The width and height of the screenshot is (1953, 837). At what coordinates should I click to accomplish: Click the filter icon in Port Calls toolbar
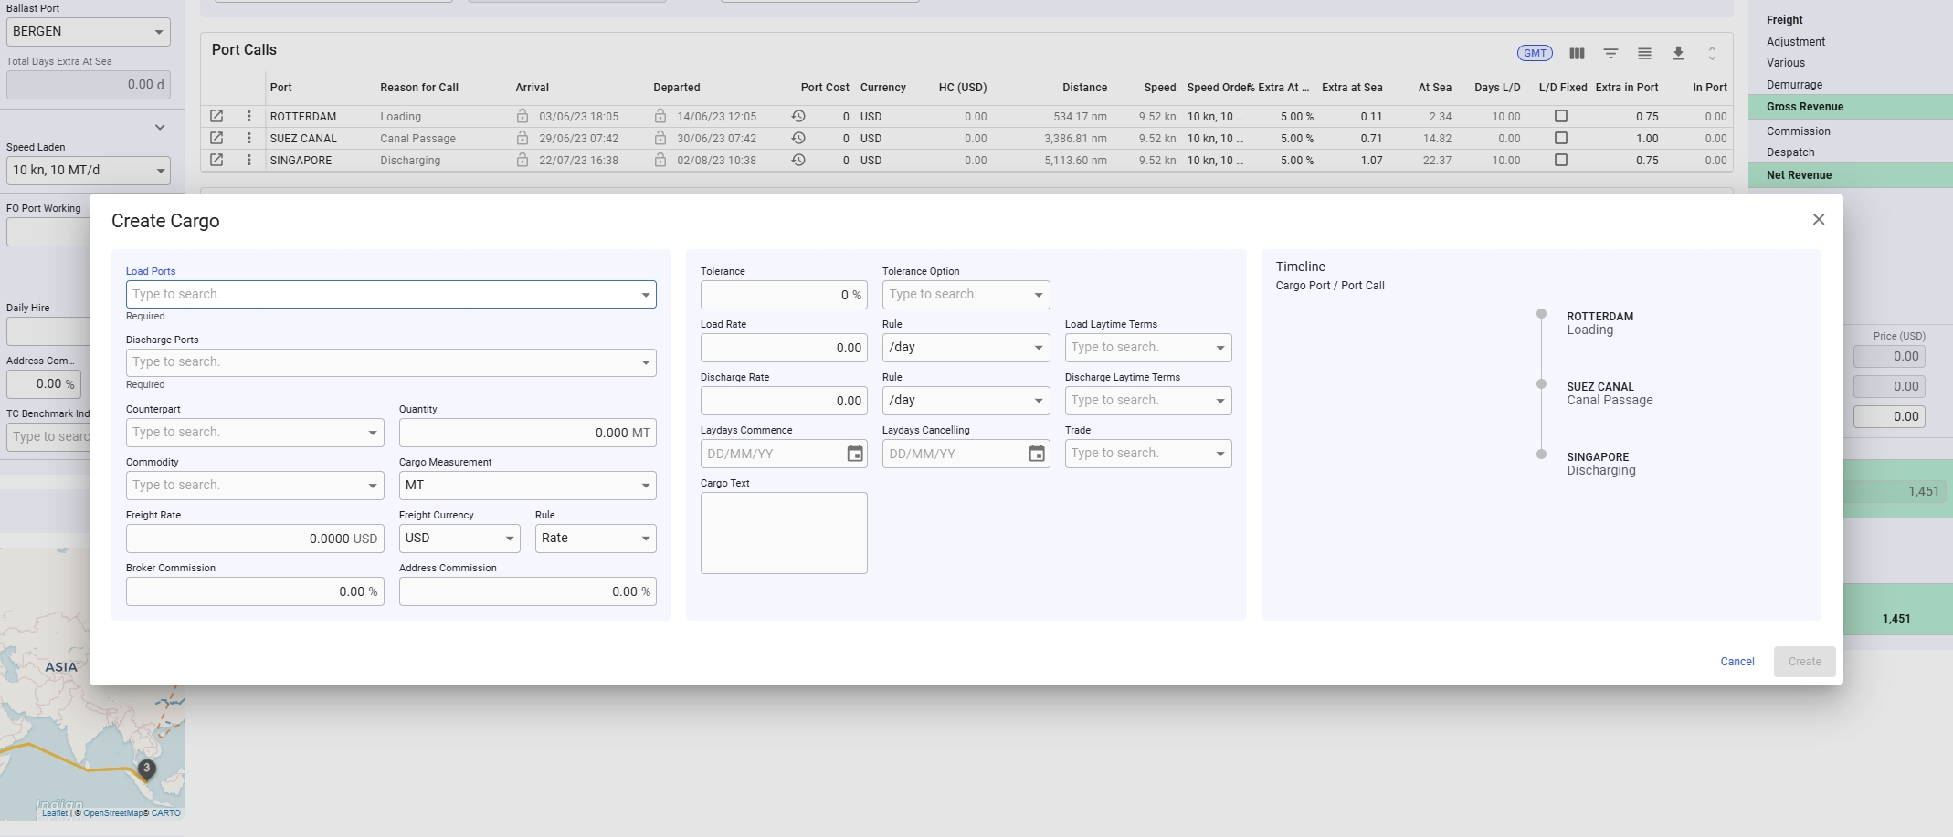click(x=1610, y=53)
